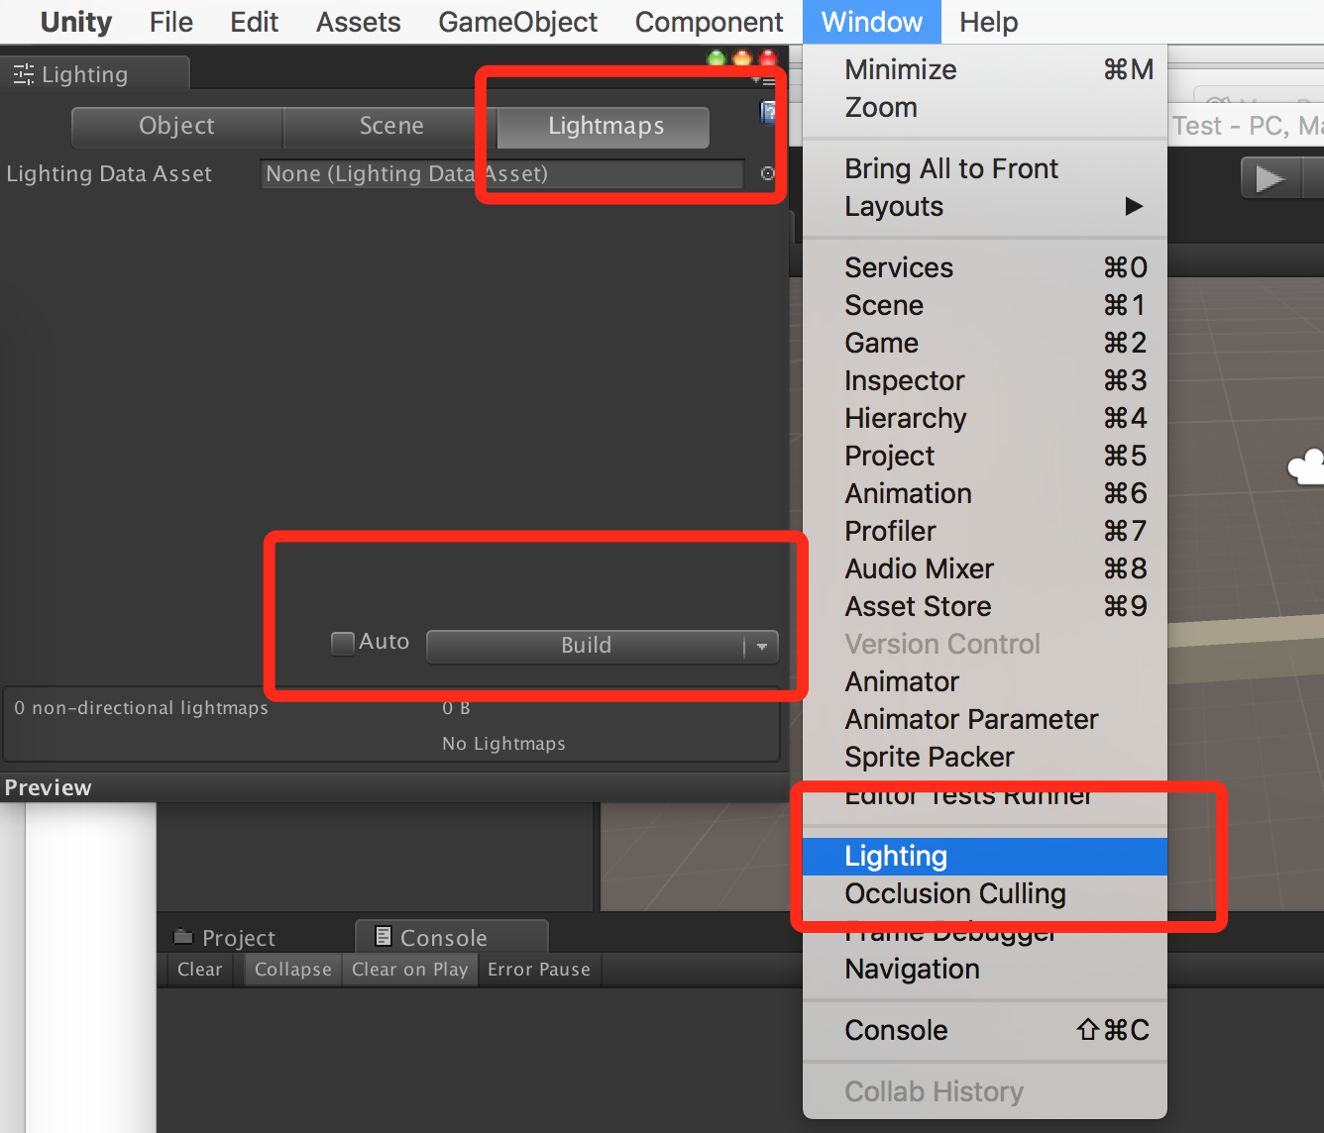Open the Assets menu

click(x=359, y=22)
